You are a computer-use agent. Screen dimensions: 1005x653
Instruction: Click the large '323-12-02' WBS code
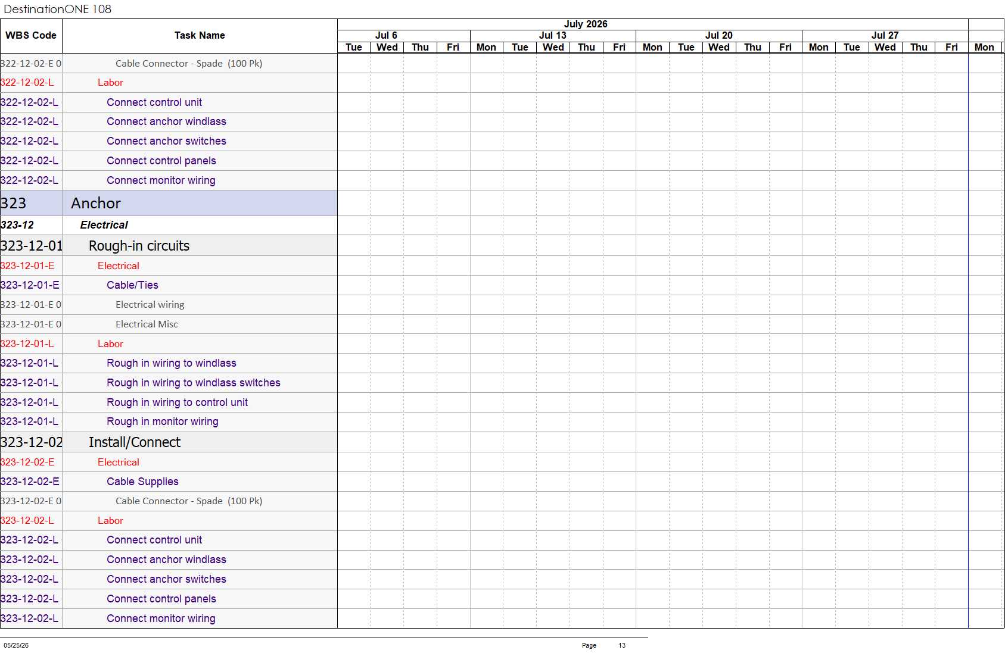pos(31,442)
